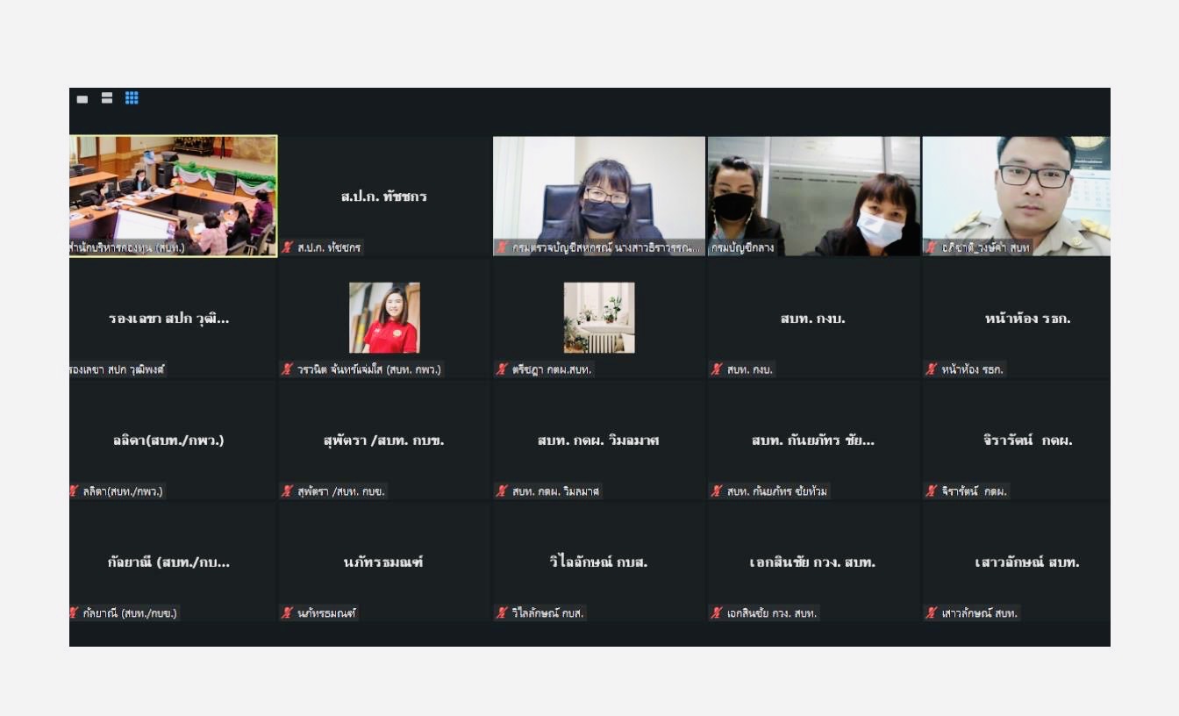Select video tile of woman in black mask

tap(599, 196)
